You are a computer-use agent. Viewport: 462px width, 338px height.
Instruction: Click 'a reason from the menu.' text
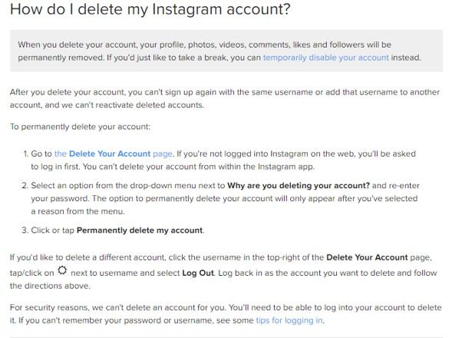pos(78,211)
